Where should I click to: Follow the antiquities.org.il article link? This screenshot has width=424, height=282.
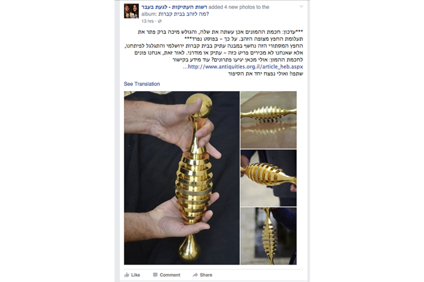[x=243, y=67]
